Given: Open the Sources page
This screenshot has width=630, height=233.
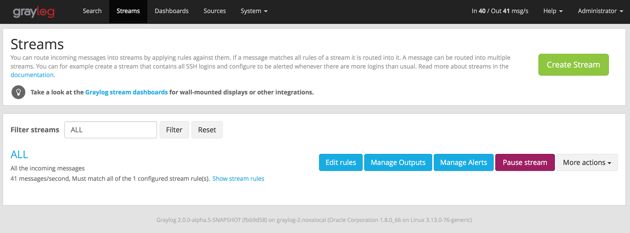Looking at the screenshot, I should click(215, 11).
